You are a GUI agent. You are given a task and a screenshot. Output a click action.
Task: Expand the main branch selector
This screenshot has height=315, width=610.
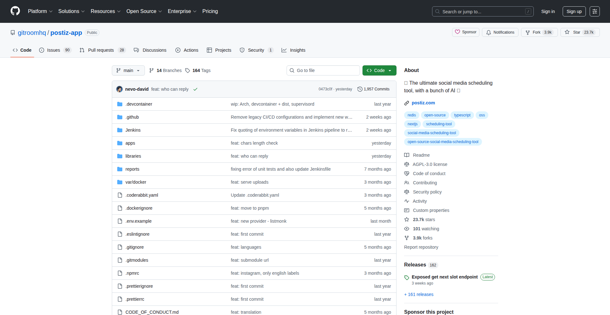point(128,70)
